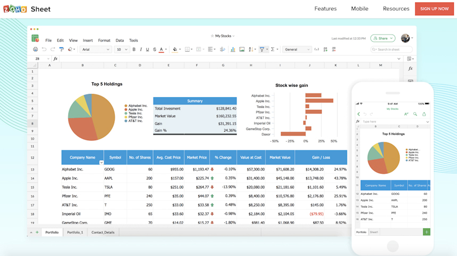
Task: Toggle the filter funnel button
Action: (x=262, y=49)
